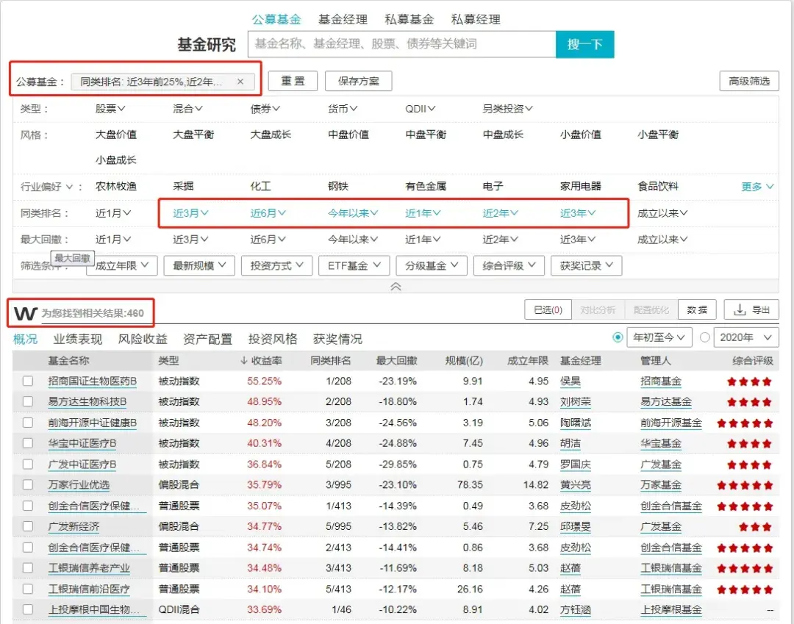
Task: Tick the checkbox for 上投摩根中国生物
Action: [28, 610]
